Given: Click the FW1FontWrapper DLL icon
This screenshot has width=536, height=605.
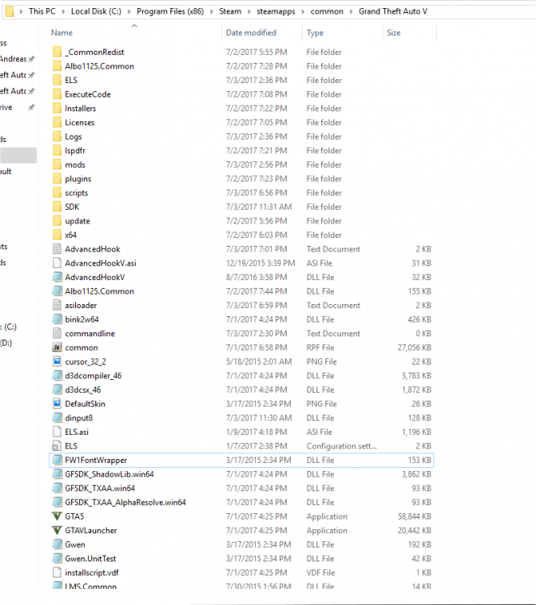Looking at the screenshot, I should pos(57,460).
